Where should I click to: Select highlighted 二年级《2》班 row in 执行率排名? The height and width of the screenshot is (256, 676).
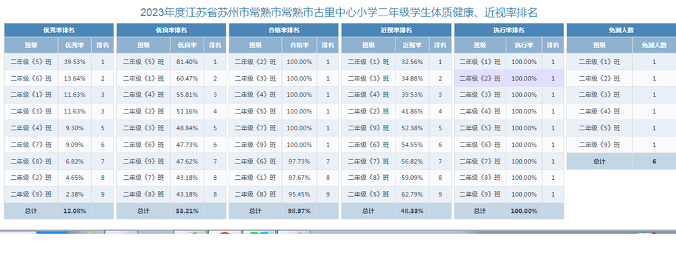509,78
